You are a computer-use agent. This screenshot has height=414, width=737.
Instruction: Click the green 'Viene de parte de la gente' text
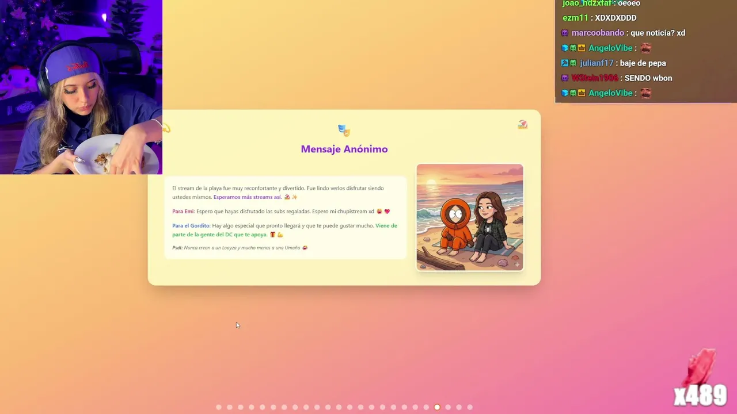(284, 230)
